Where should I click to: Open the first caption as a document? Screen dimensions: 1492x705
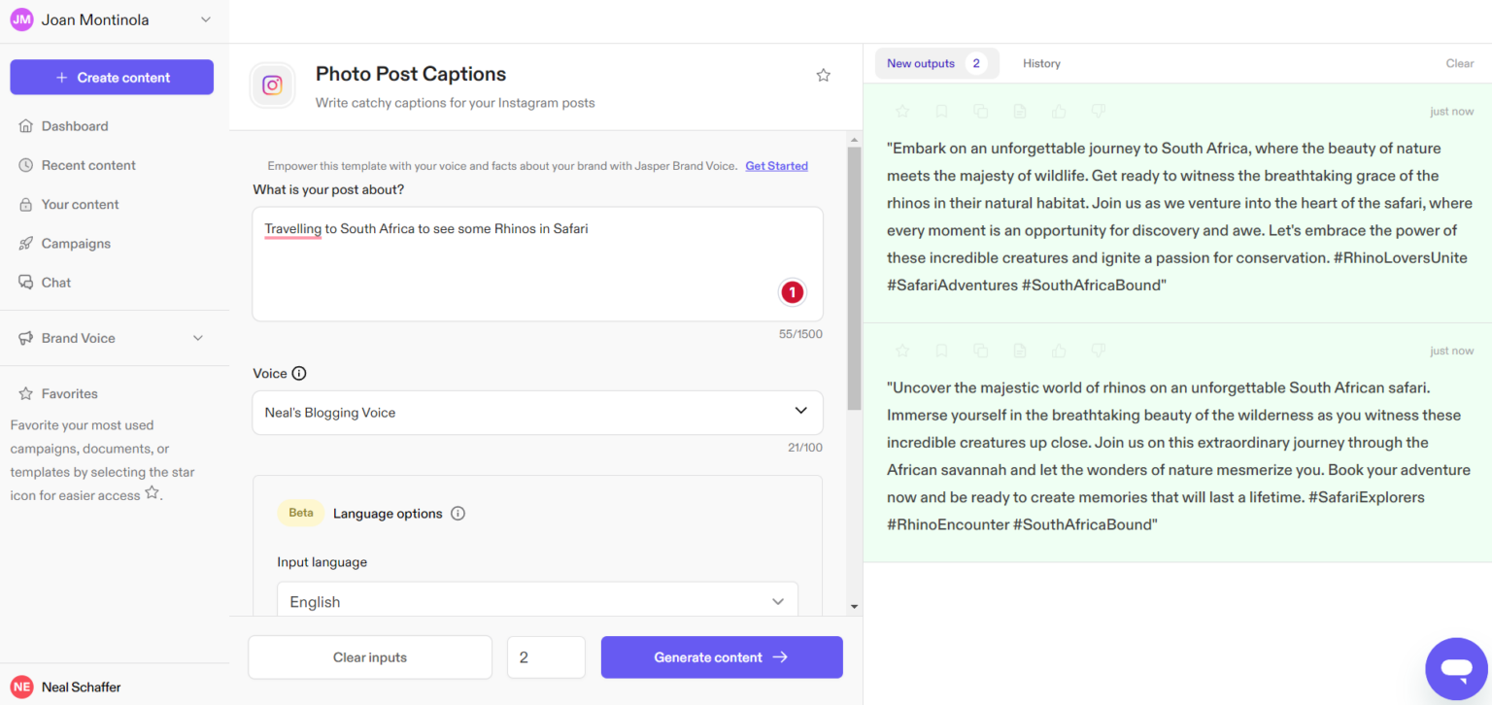tap(1019, 111)
